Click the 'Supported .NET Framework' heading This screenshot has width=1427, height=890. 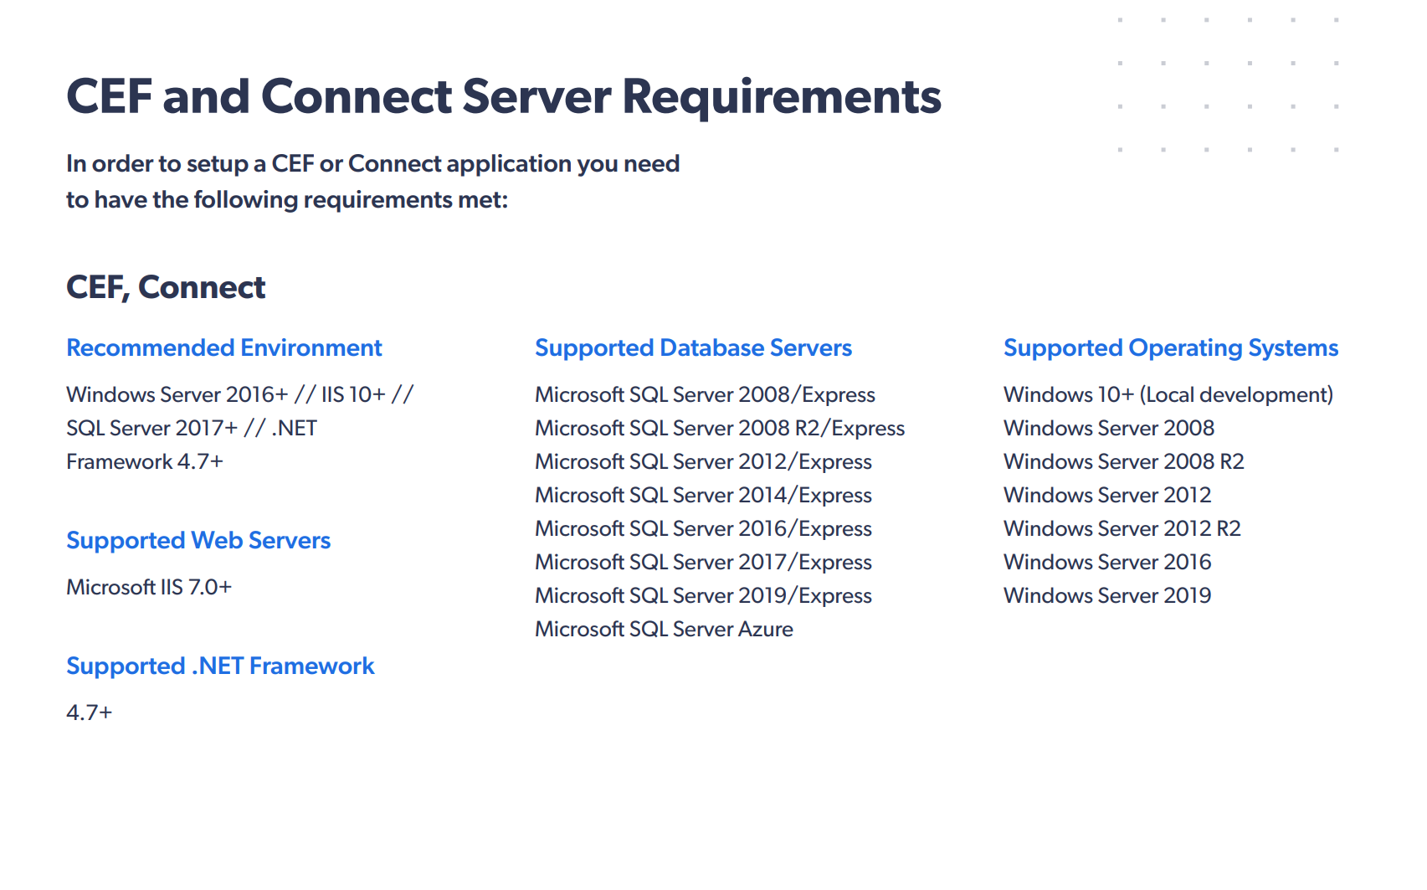coord(220,666)
